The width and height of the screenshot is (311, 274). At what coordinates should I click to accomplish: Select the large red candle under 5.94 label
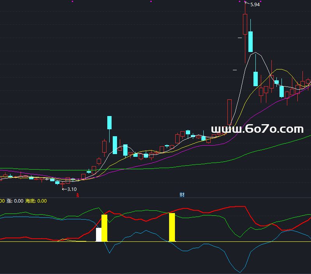click(245, 24)
